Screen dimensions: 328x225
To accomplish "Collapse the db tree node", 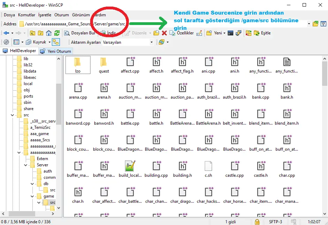I will [x=32, y=184].
